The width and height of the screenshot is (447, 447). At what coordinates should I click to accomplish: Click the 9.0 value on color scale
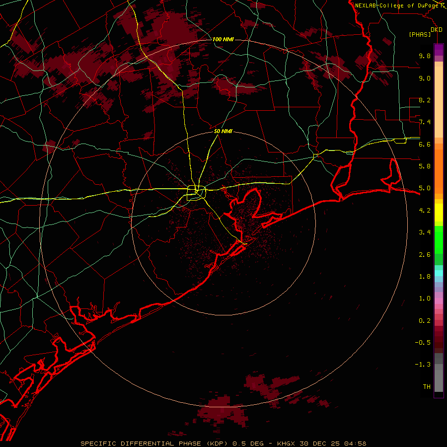tap(425, 78)
